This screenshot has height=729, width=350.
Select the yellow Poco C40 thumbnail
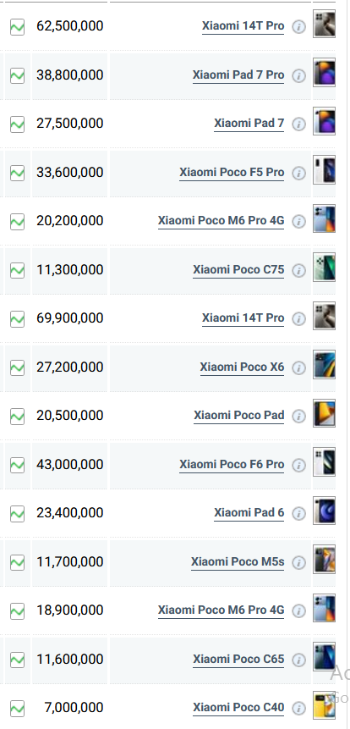tap(324, 705)
